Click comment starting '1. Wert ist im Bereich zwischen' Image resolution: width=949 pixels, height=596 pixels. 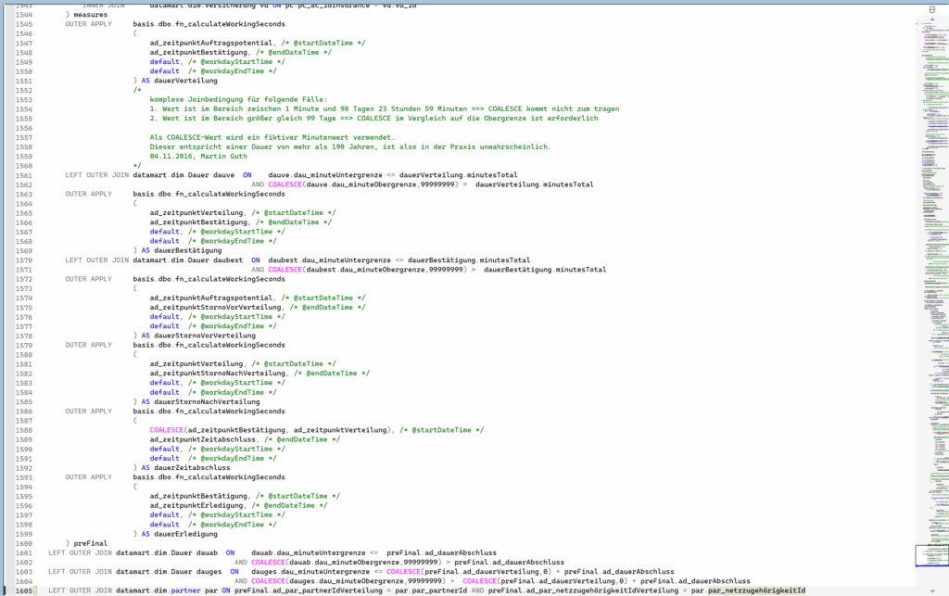pos(385,109)
